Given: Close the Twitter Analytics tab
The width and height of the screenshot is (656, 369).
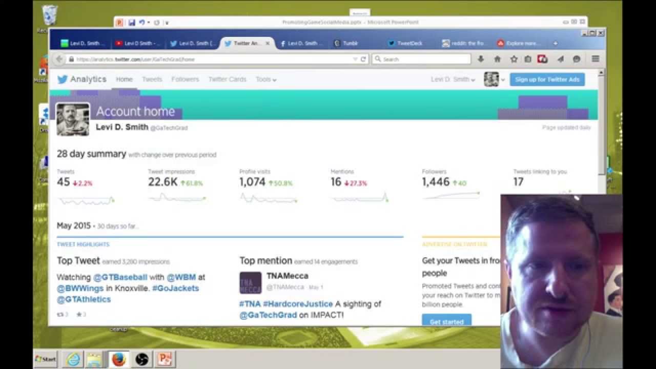Looking at the screenshot, I should click(x=268, y=44).
